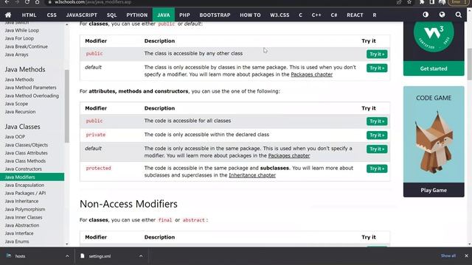Click the Play Game button

pyautogui.click(x=434, y=190)
